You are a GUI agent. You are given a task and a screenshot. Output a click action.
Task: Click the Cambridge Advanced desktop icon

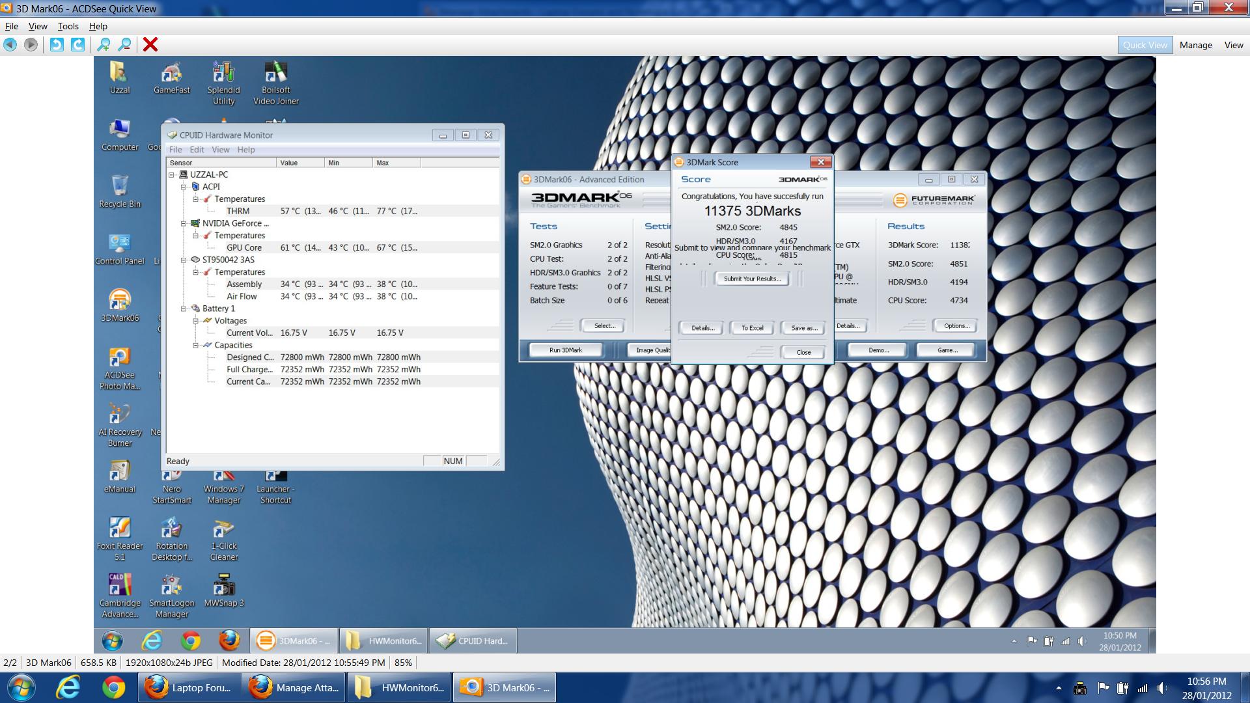pos(120,596)
